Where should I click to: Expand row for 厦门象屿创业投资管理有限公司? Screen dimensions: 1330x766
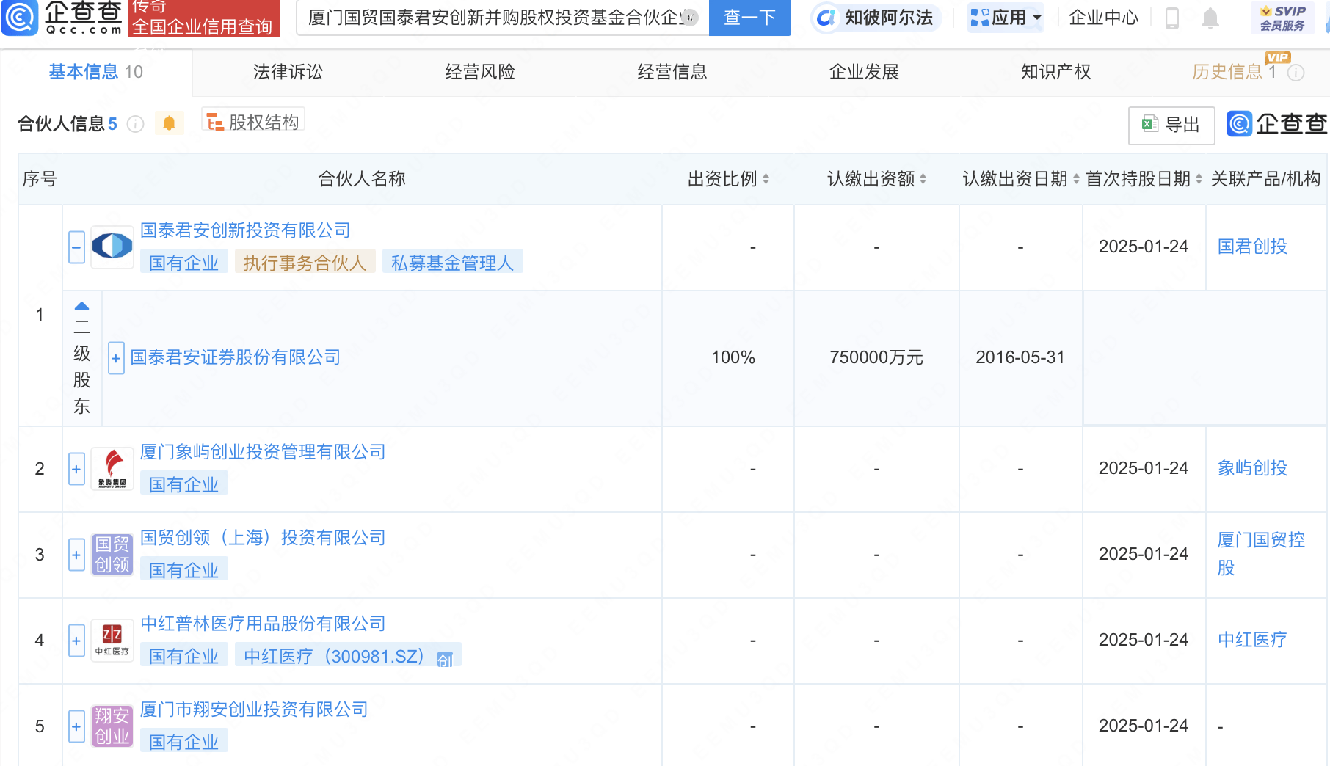click(x=76, y=469)
